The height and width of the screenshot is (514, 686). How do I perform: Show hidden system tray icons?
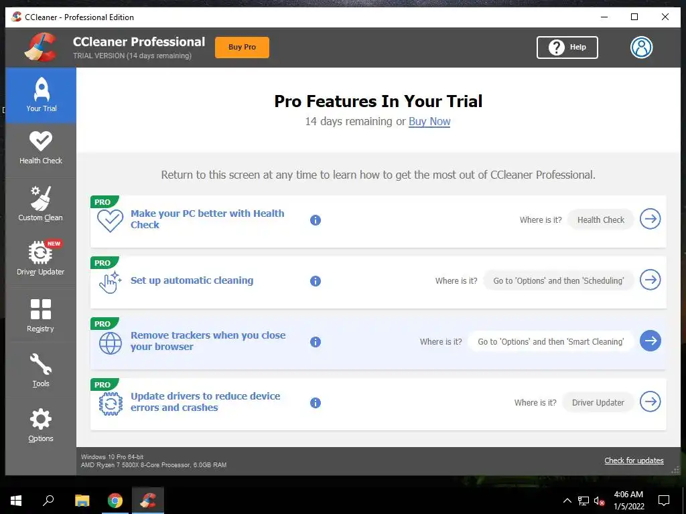point(567,501)
